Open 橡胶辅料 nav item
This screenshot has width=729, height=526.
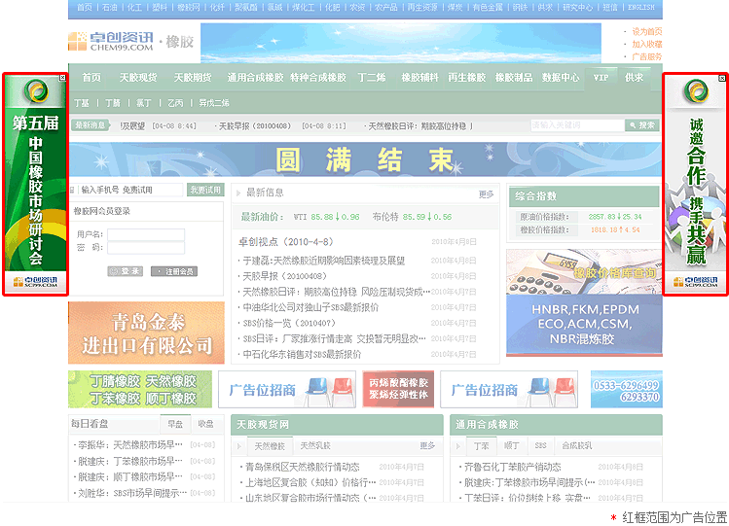(x=419, y=78)
